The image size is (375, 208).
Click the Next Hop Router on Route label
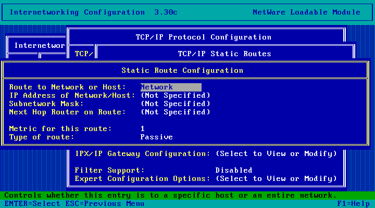(67, 112)
